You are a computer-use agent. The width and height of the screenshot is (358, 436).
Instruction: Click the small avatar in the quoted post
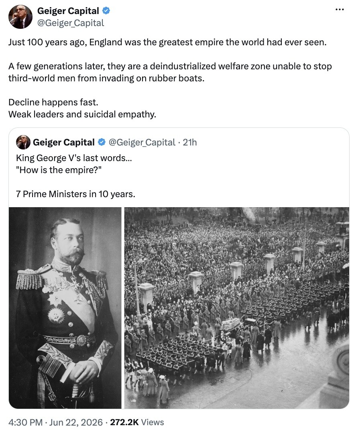click(23, 142)
